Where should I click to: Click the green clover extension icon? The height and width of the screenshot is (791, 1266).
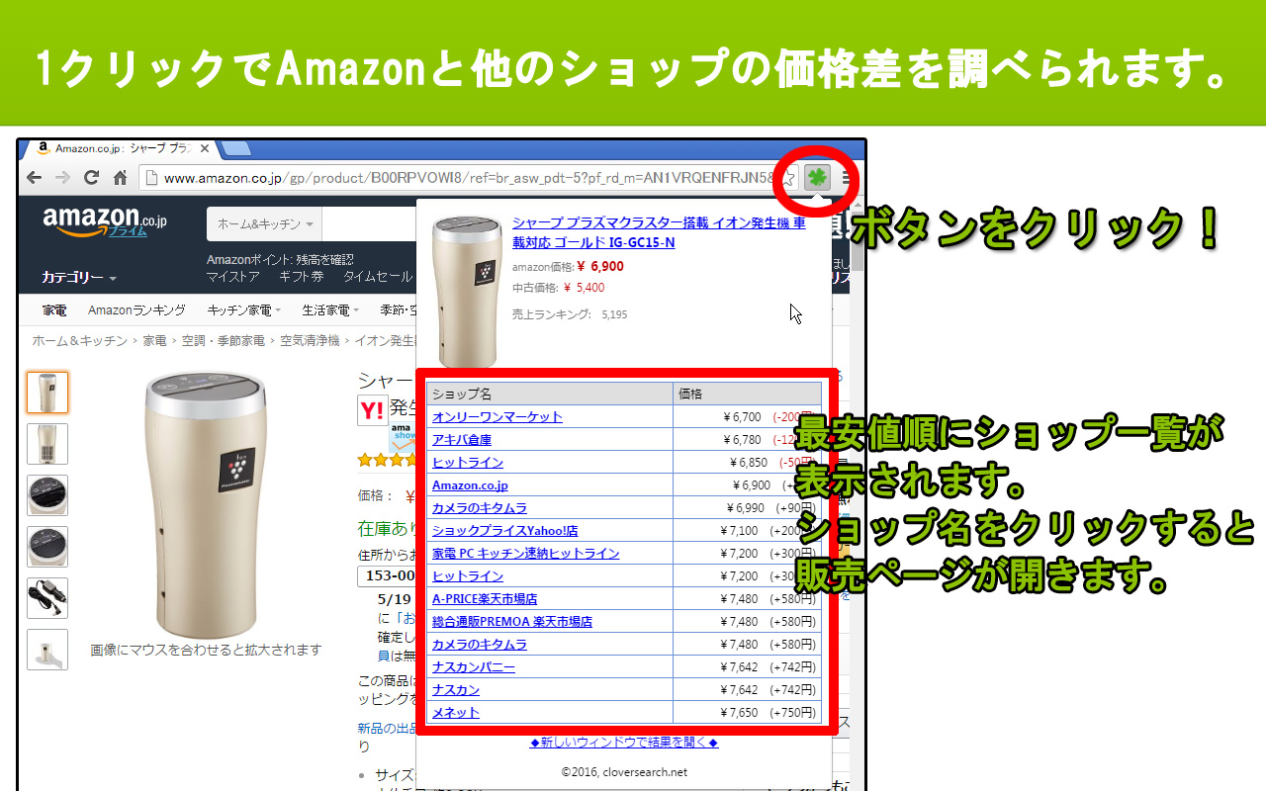pos(817,178)
